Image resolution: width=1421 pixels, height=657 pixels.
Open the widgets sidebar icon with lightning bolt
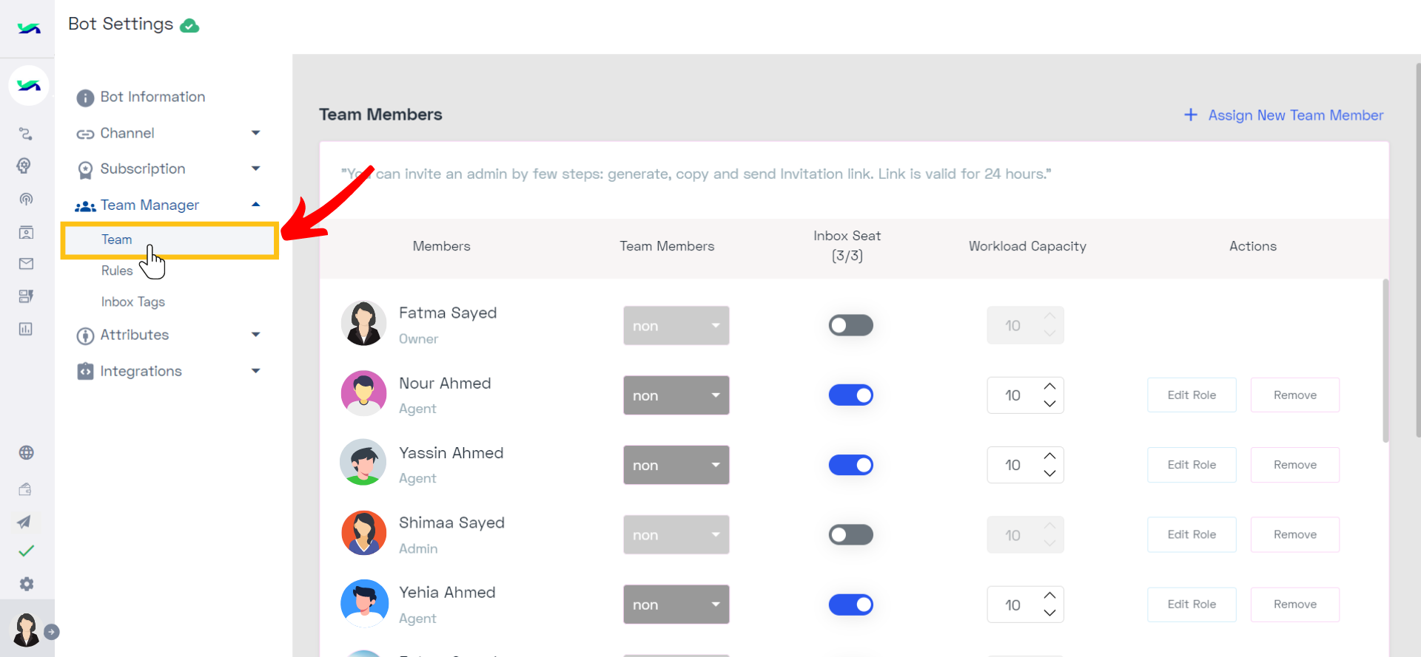26,296
